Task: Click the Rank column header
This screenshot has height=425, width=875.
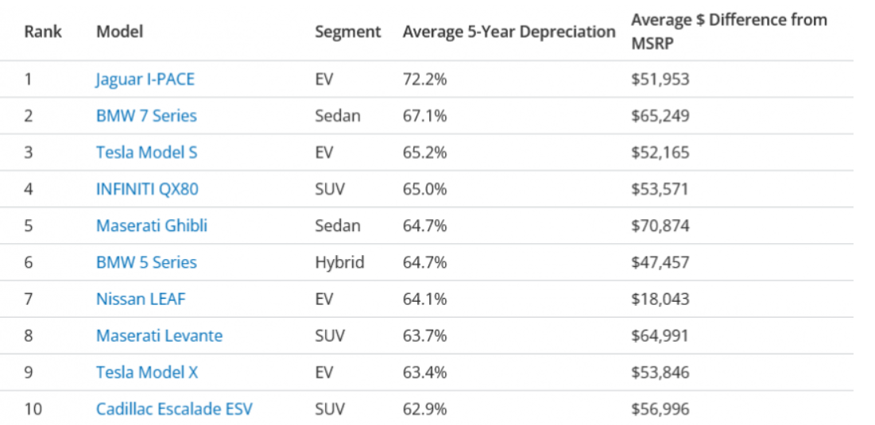Action: (x=43, y=32)
